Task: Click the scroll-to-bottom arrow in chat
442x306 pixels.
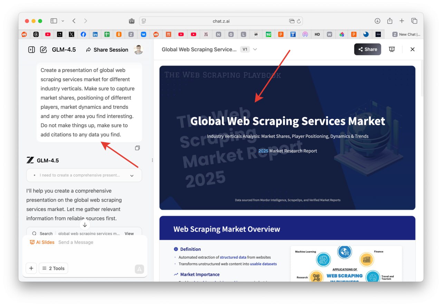Action: tap(85, 225)
